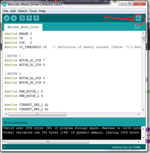The width and height of the screenshot is (150, 153).
Task: Click the Upload arrow button
Action: (14, 18)
